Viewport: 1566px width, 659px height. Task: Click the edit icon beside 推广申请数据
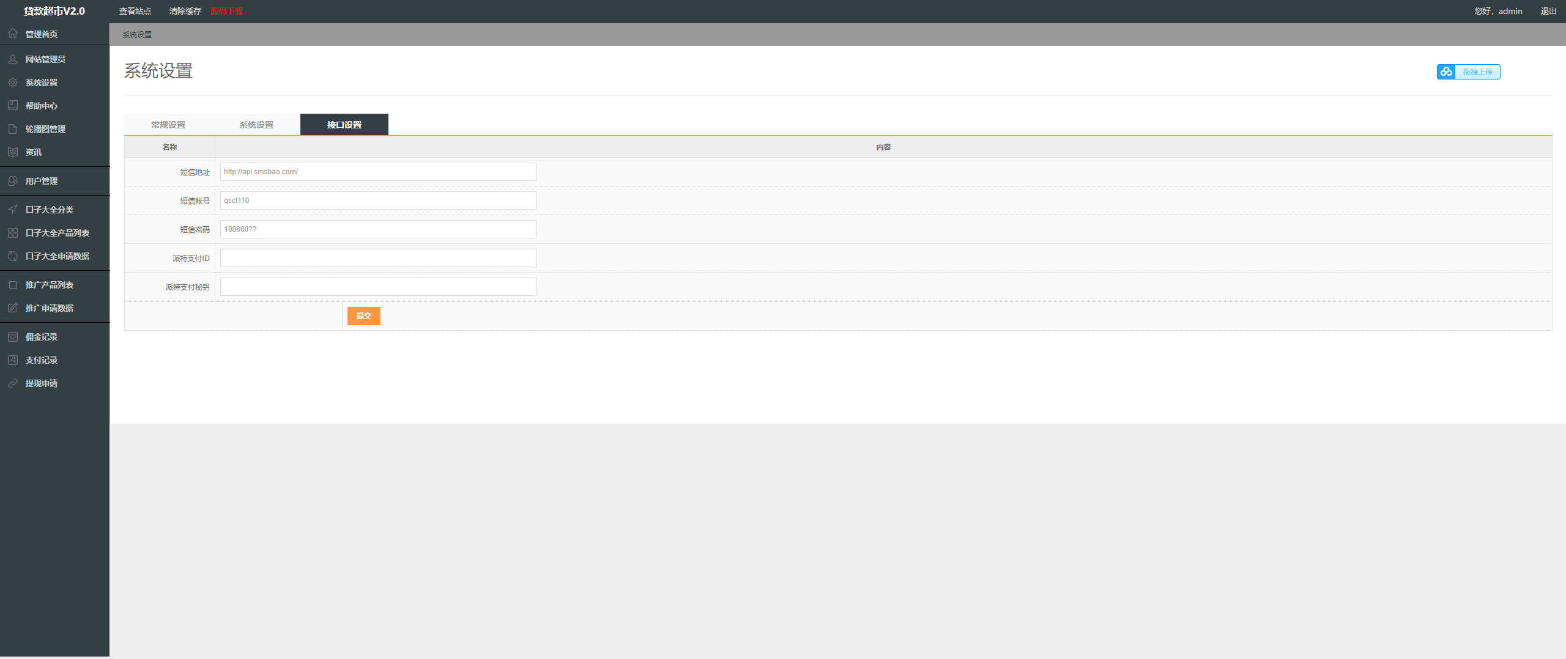pyautogui.click(x=13, y=308)
